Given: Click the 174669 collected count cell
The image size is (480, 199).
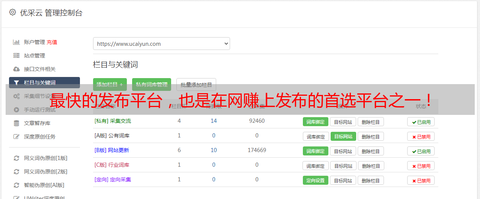Looking at the screenshot, I should [x=257, y=150].
